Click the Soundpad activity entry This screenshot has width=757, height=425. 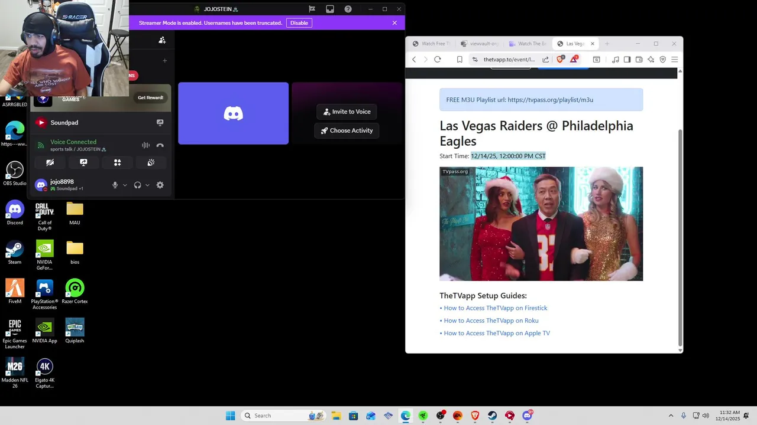pyautogui.click(x=101, y=122)
